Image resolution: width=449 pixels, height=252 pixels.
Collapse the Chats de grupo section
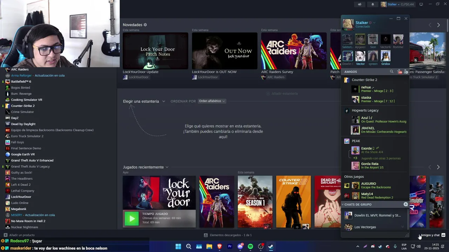(343, 204)
